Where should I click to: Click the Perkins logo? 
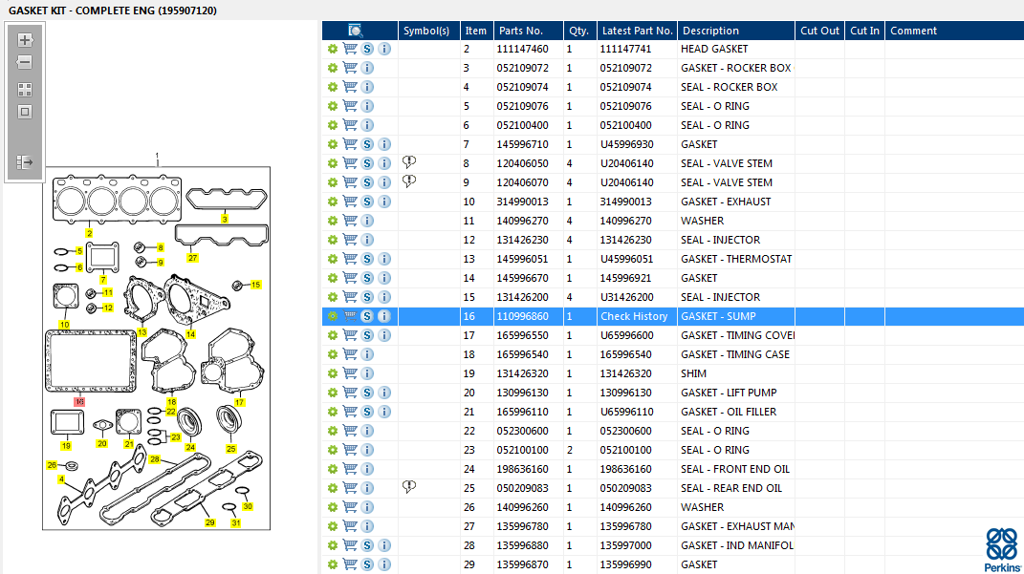click(x=1002, y=550)
